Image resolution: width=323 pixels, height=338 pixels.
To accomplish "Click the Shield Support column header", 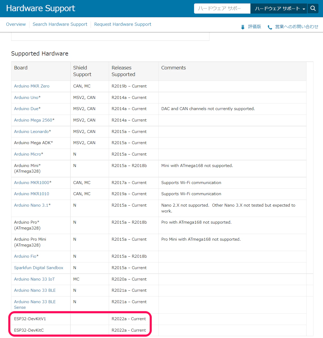I will pyautogui.click(x=90, y=71).
